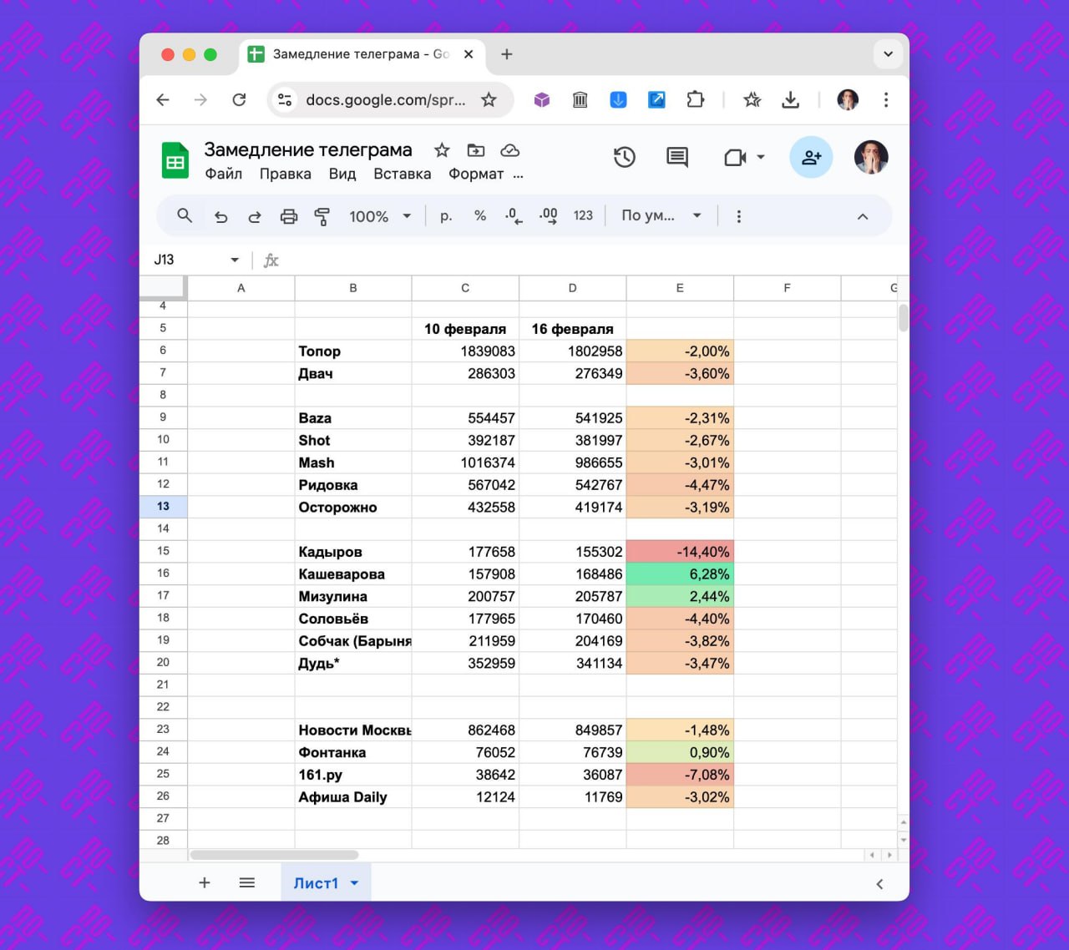Redo the last undone action
Screen dimensions: 1069x950
255,217
